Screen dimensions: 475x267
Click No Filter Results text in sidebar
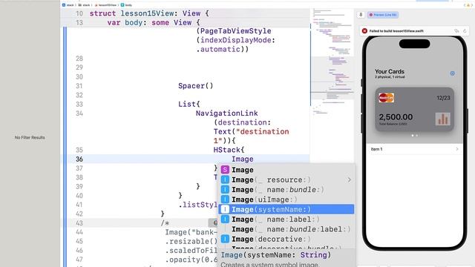[30, 137]
